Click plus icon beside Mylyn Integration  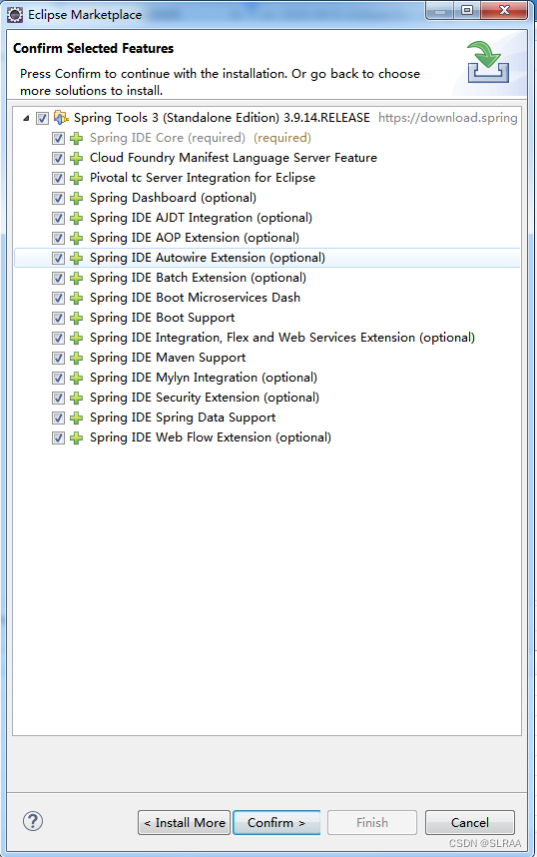(x=77, y=378)
